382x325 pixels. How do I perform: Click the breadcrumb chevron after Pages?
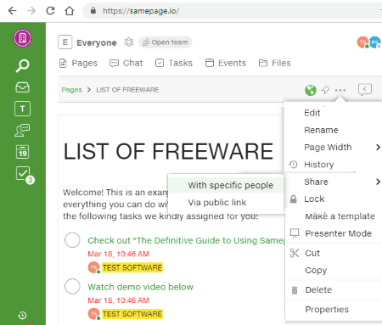tap(89, 90)
